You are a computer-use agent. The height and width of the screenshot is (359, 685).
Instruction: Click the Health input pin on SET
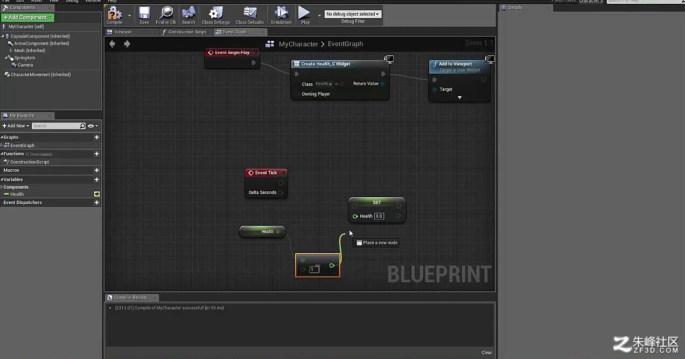[x=355, y=216]
